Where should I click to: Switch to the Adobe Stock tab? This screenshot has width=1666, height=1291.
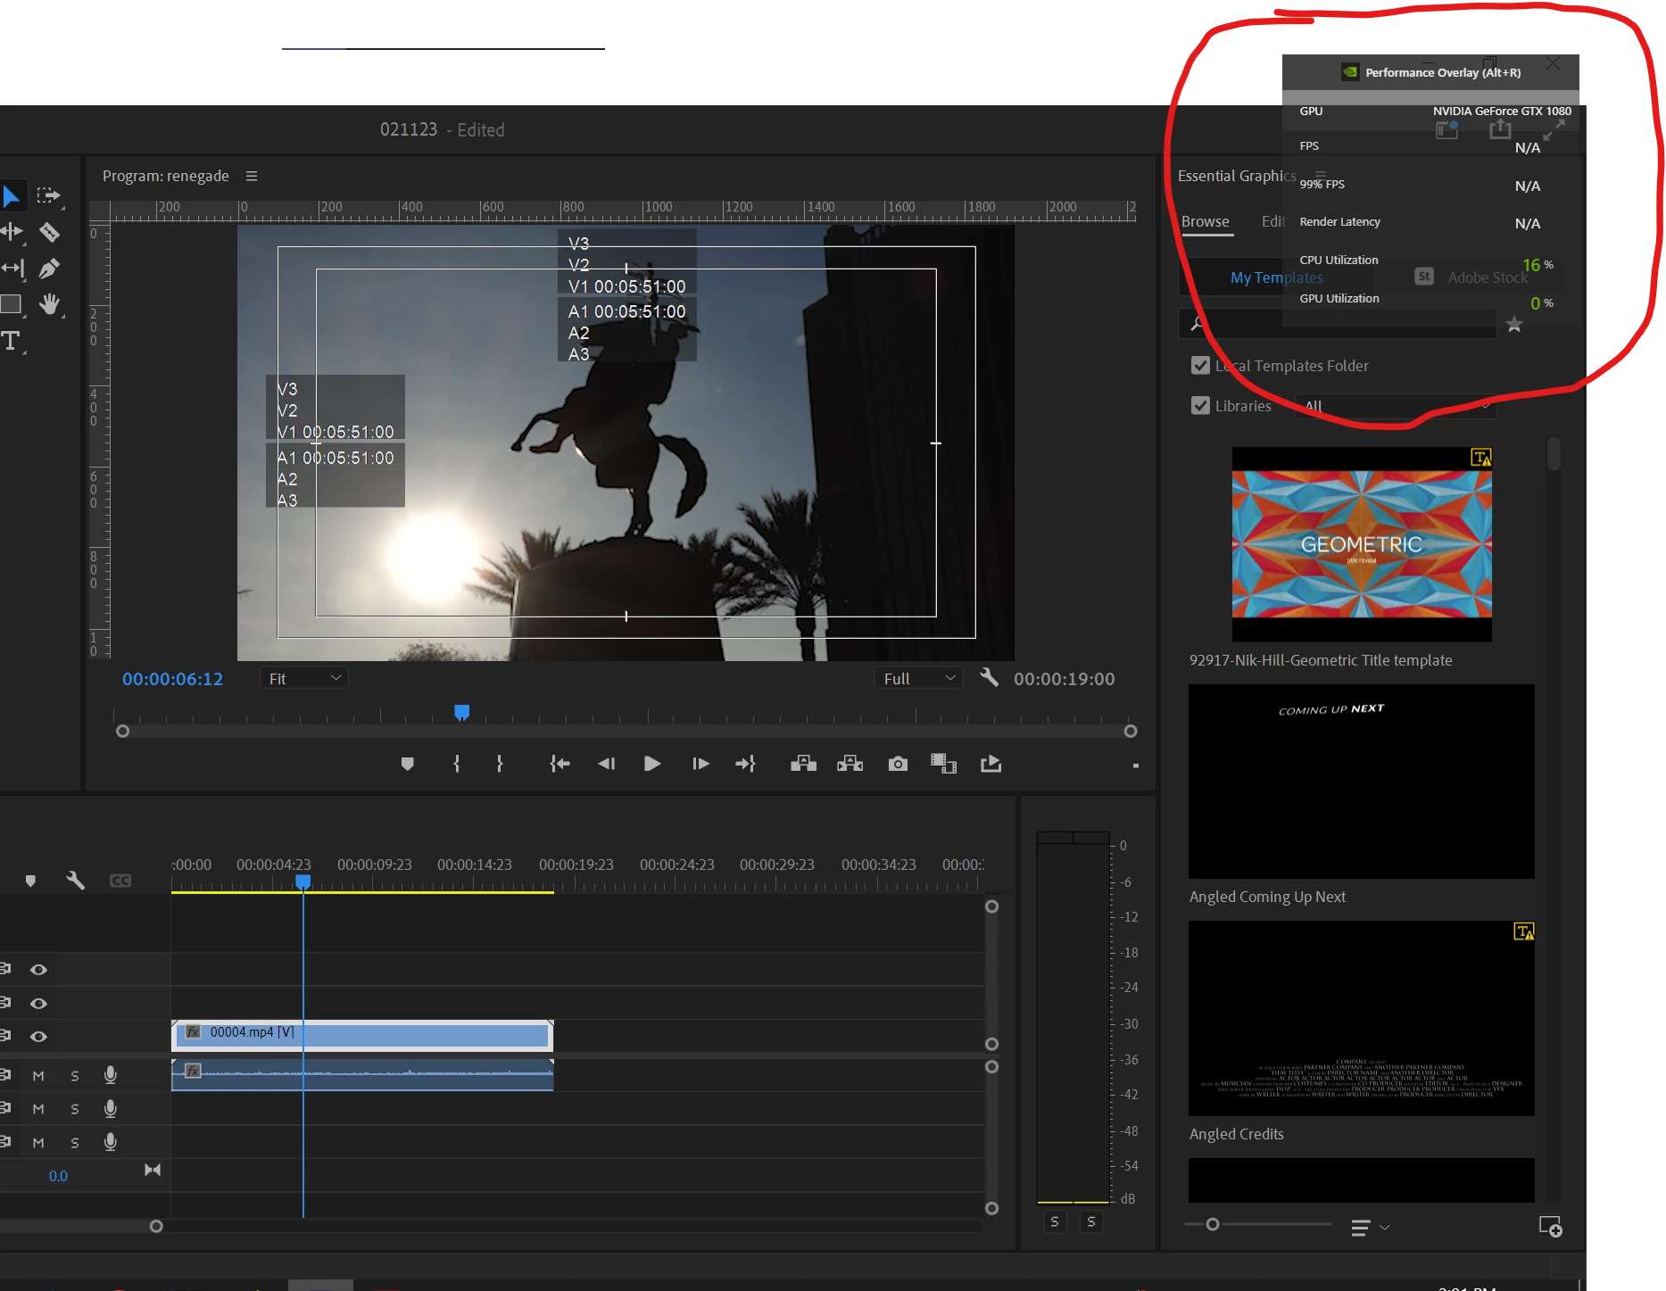click(x=1472, y=277)
